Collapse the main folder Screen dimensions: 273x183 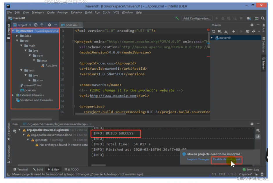[21, 46]
